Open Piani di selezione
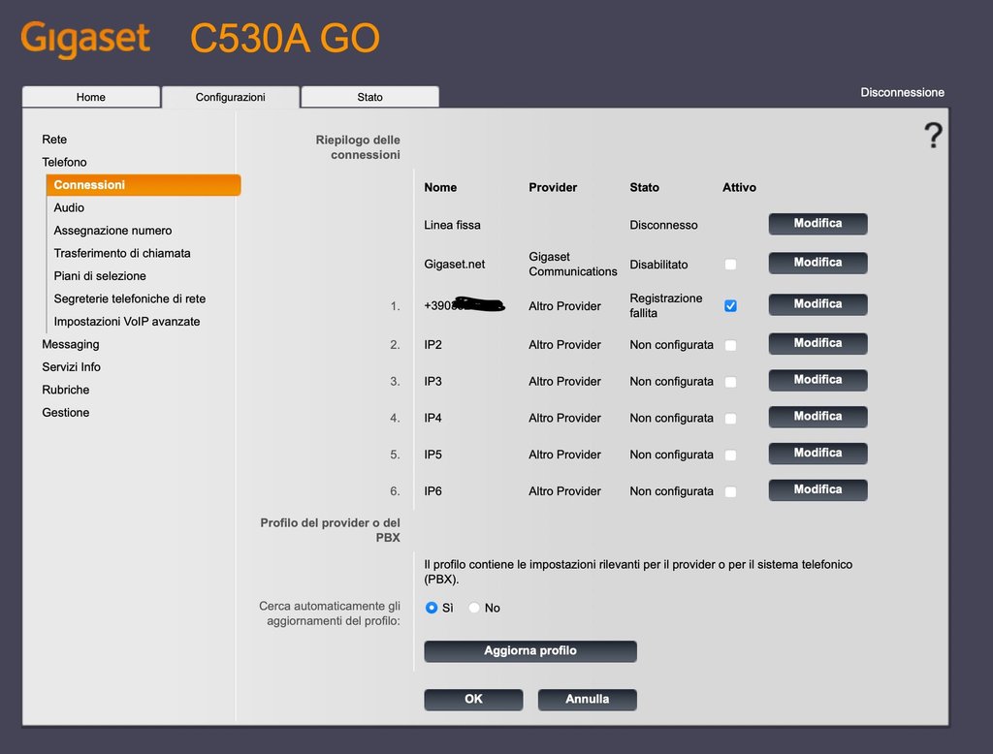Viewport: 993px width, 754px height. (x=100, y=276)
